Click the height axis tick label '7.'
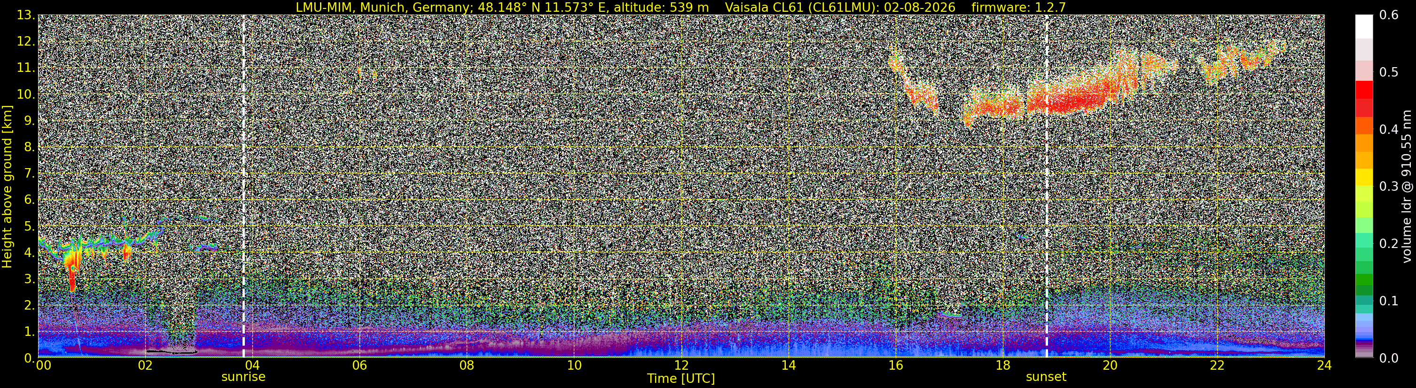1416x388 pixels. (29, 173)
